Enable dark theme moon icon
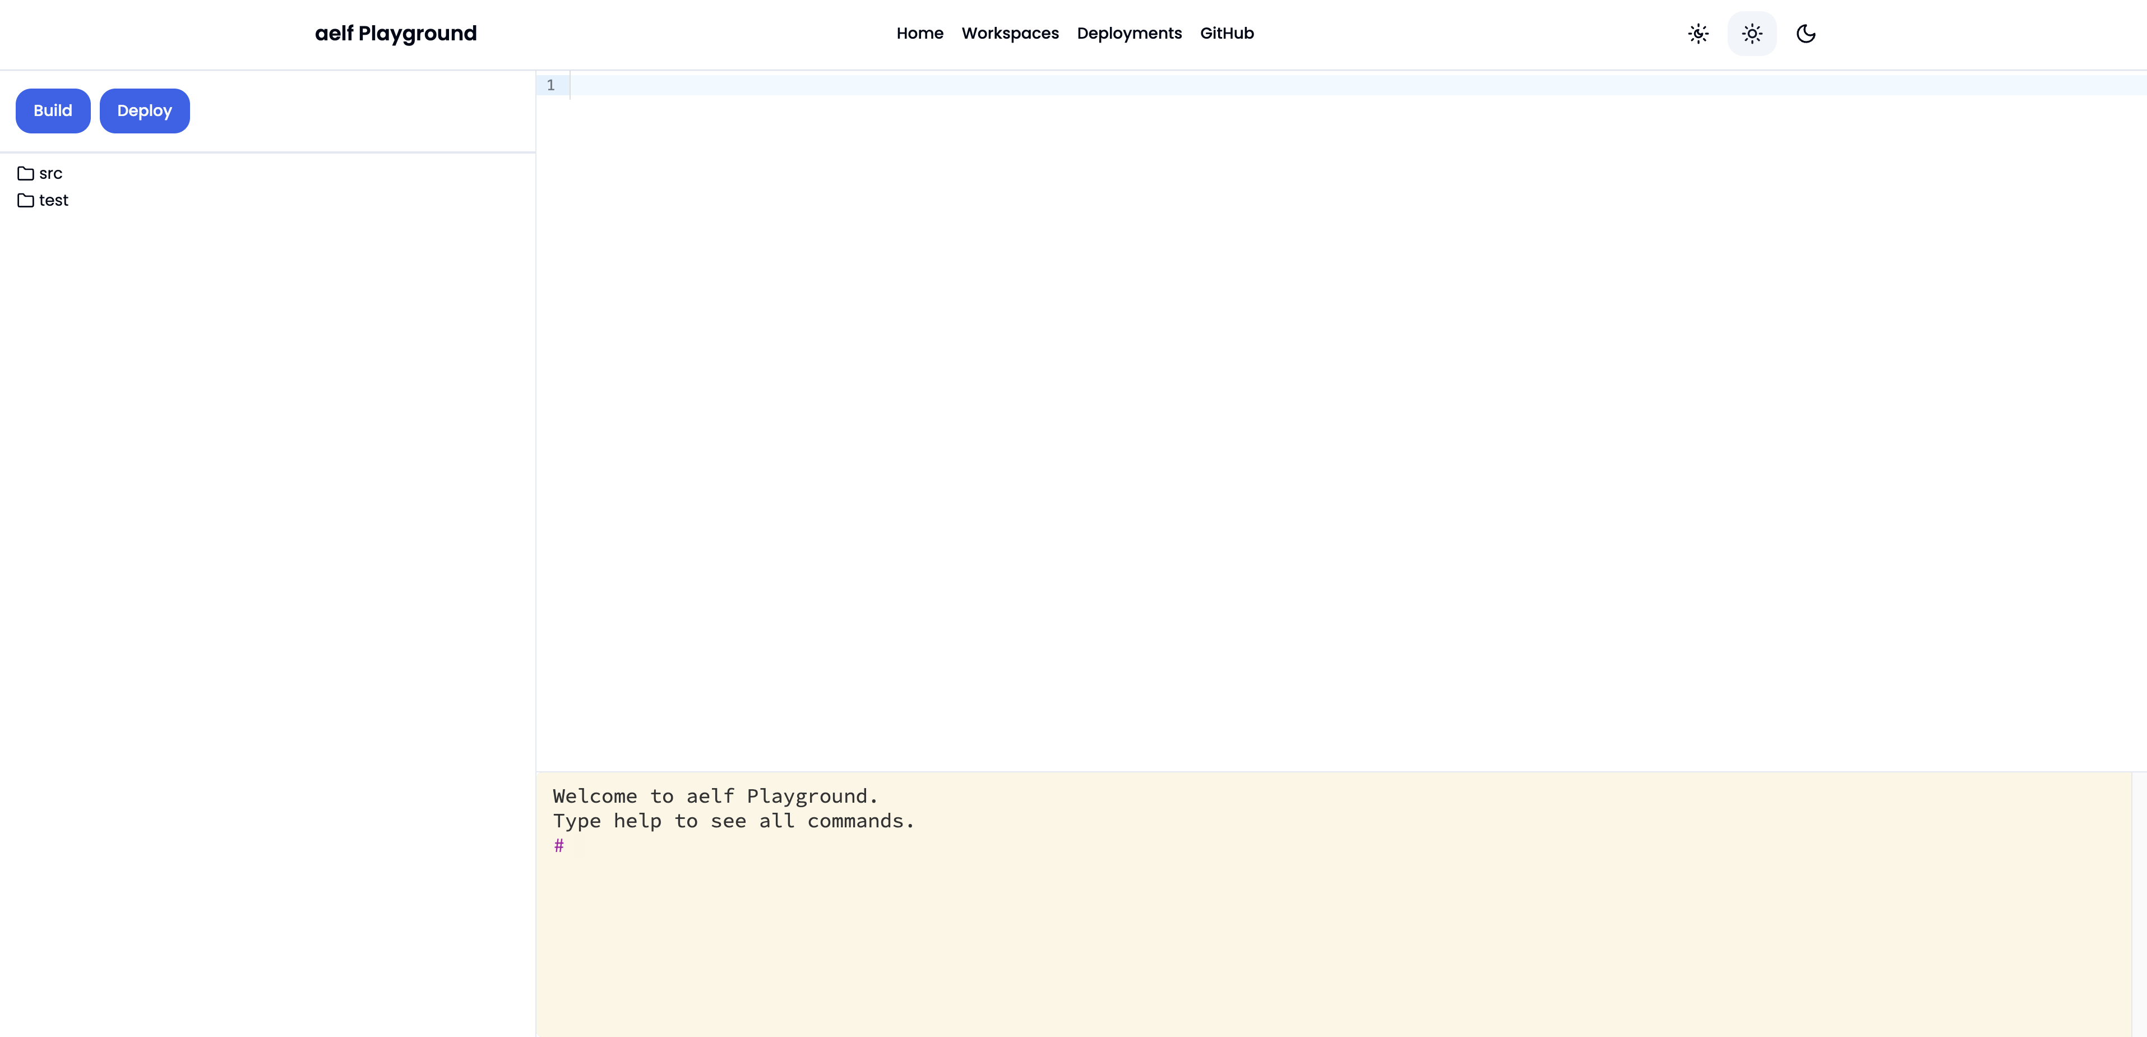2147x1037 pixels. point(1806,33)
